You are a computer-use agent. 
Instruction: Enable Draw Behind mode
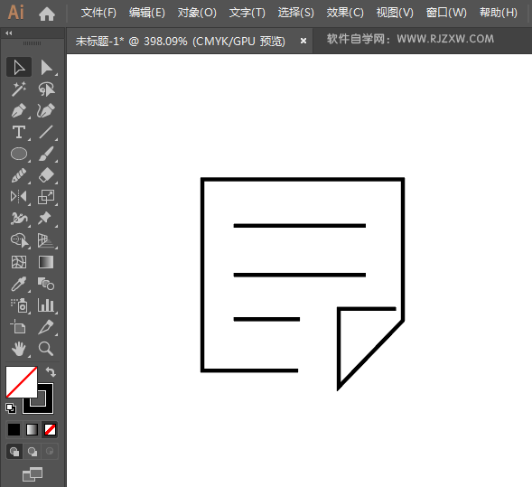tap(33, 452)
